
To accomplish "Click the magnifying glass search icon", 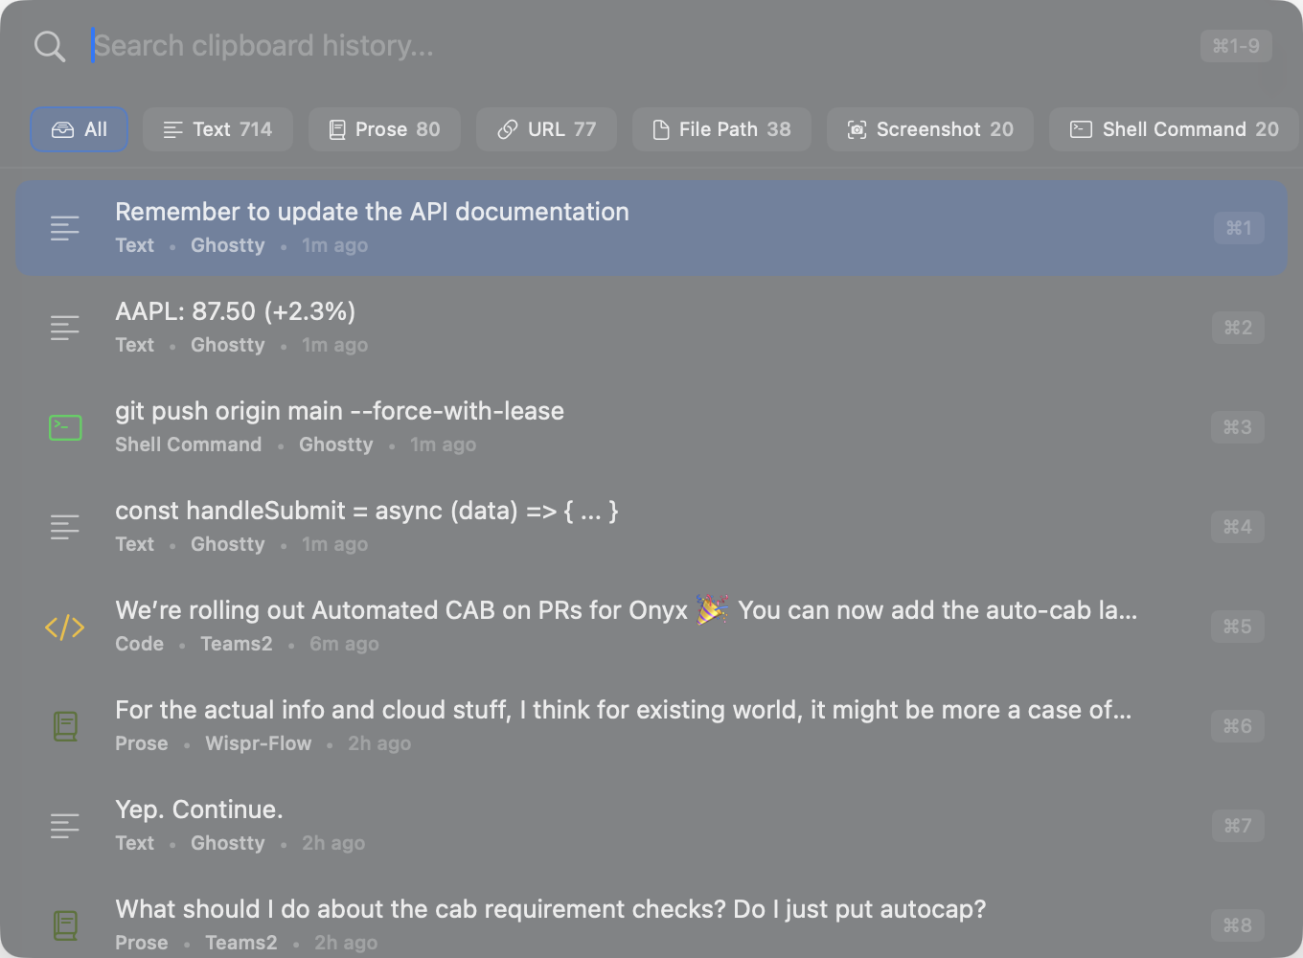I will 49,45.
